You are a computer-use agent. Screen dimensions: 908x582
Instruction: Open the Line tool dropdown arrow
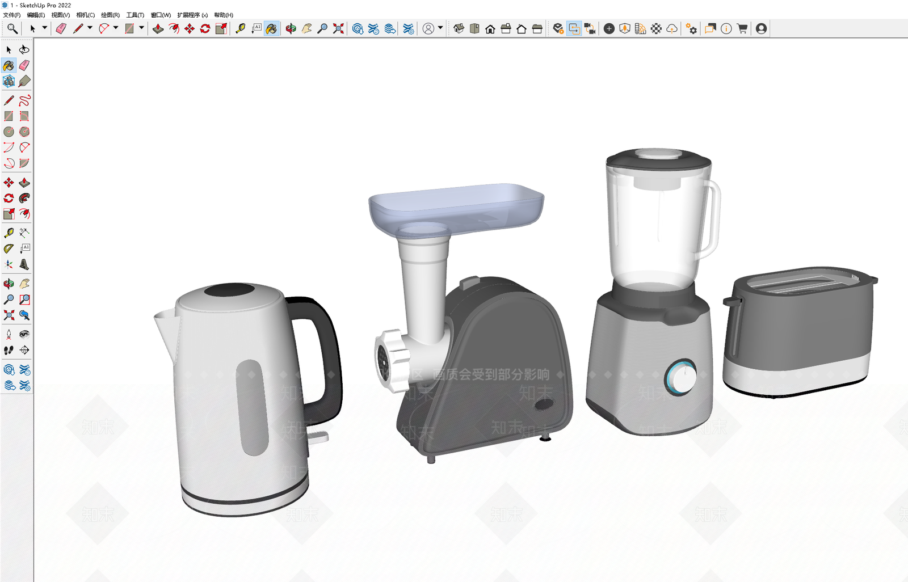(x=90, y=28)
